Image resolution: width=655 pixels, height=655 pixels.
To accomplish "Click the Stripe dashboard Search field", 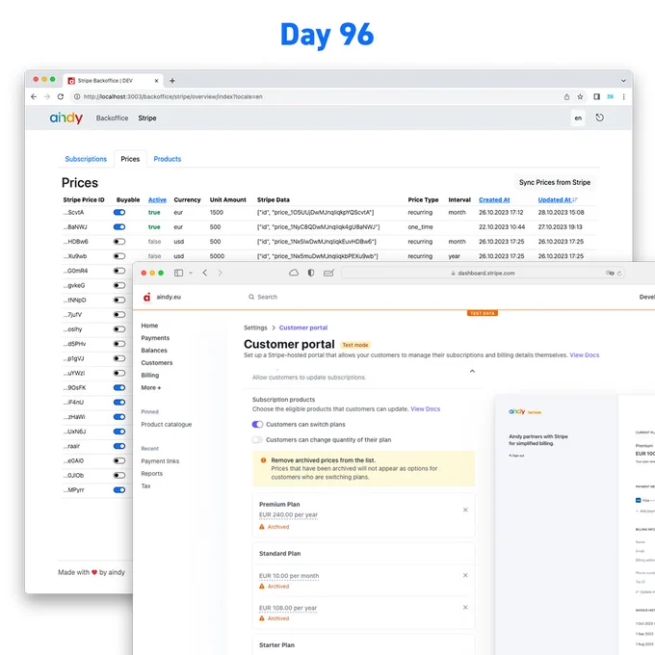I will [263, 297].
